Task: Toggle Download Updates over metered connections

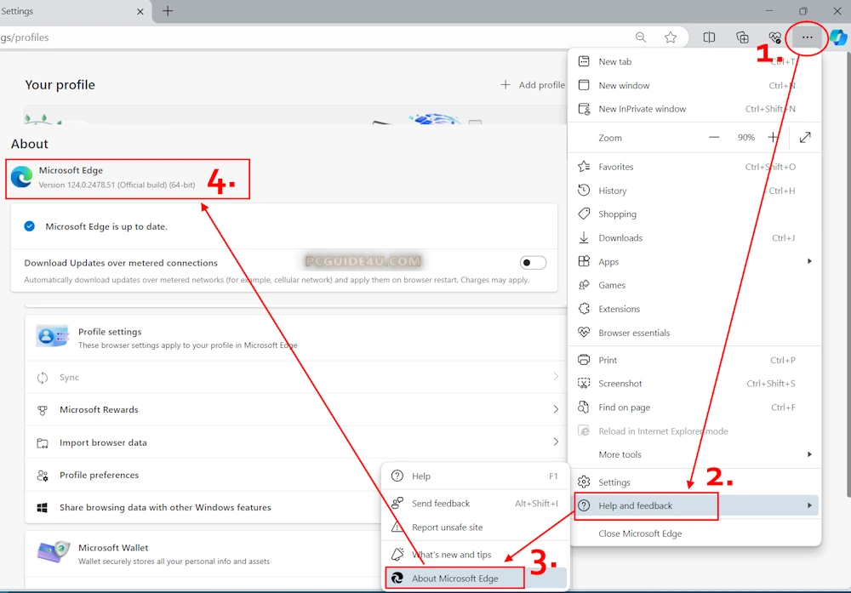Action: (534, 263)
